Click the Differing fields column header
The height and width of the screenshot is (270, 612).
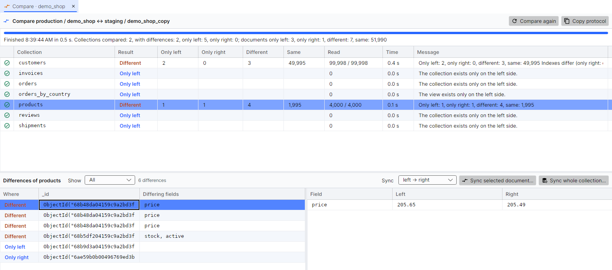pyautogui.click(x=222, y=194)
